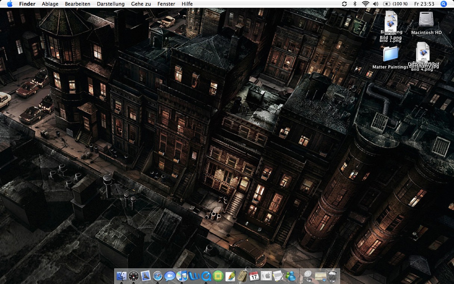The height and width of the screenshot is (284, 454).
Task: Open the Finder application menu
Action: [x=27, y=4]
